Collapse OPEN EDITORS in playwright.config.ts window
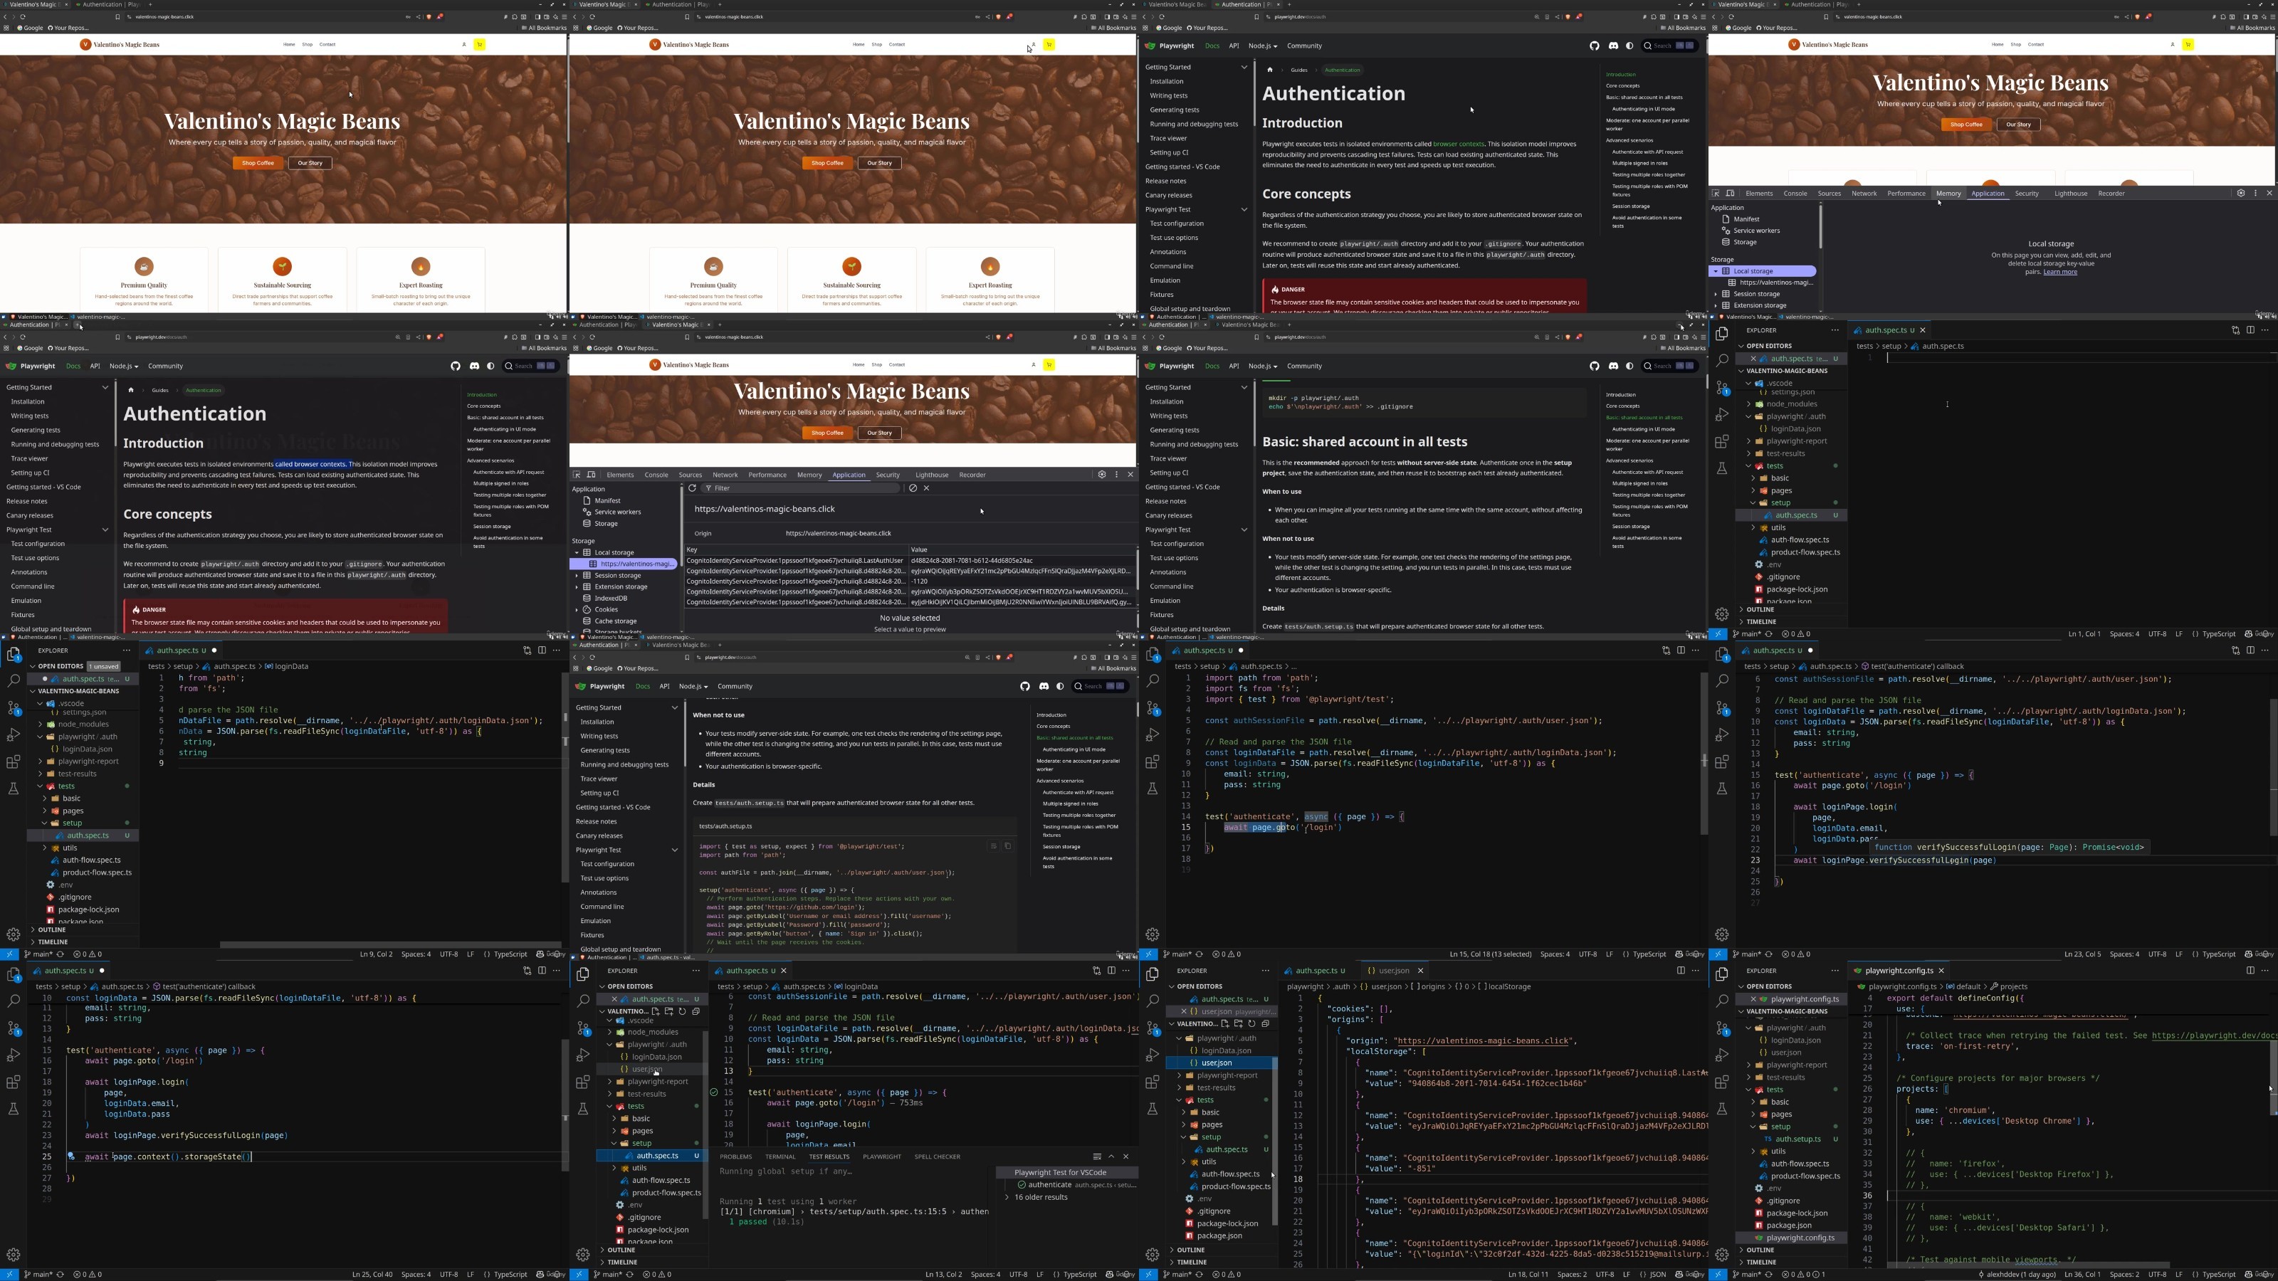 coord(1741,986)
